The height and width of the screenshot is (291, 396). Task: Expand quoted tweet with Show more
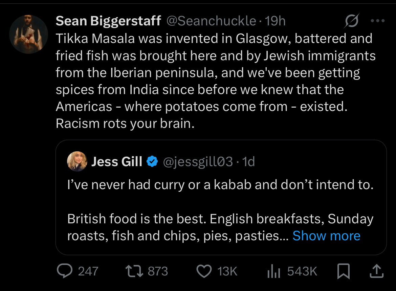(326, 236)
